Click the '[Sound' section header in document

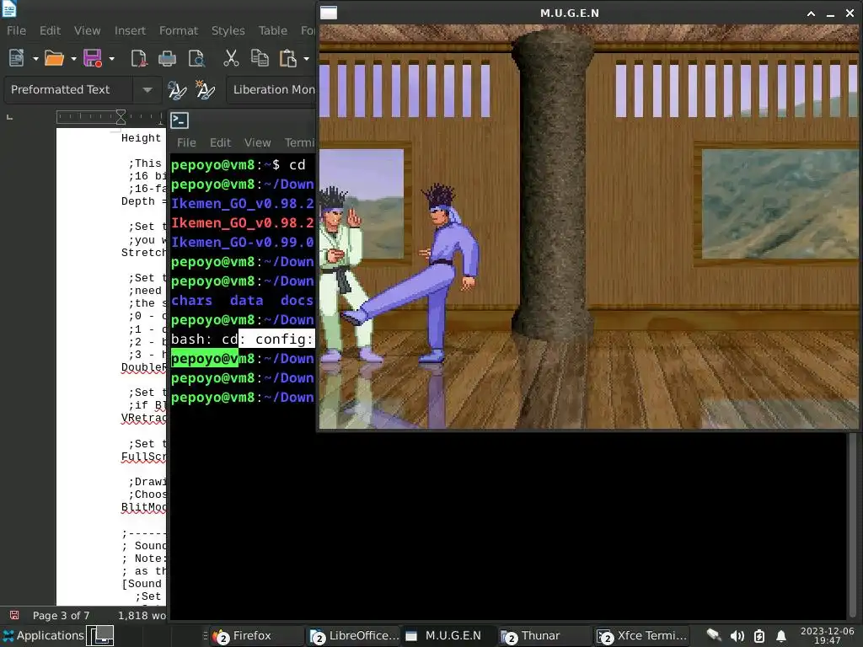tap(142, 584)
